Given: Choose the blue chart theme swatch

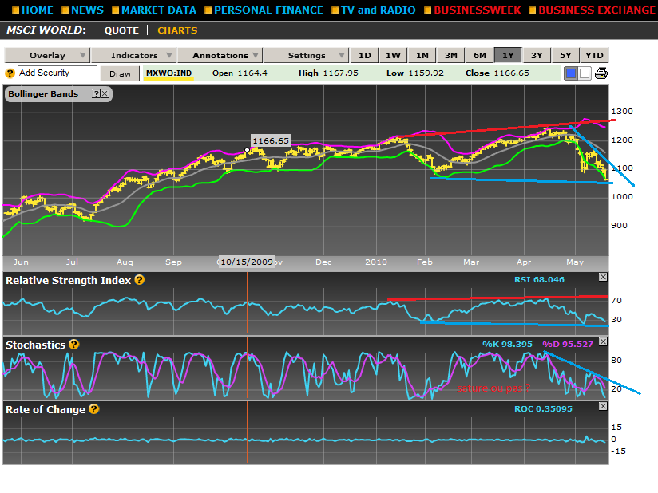Looking at the screenshot, I should pos(571,73).
